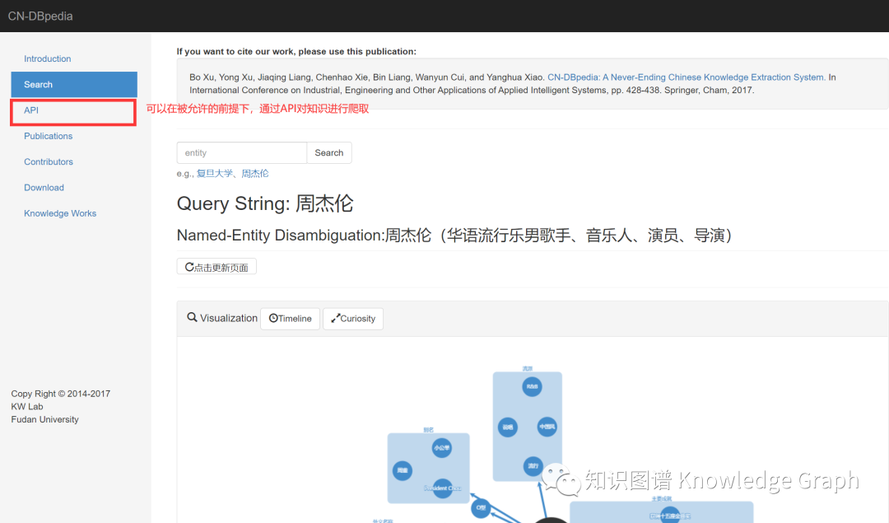Click the 复旦大学 example link

[214, 174]
